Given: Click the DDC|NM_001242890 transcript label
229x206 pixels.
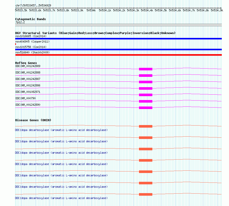Looking at the screenshot, I should pyautogui.click(x=28, y=105).
